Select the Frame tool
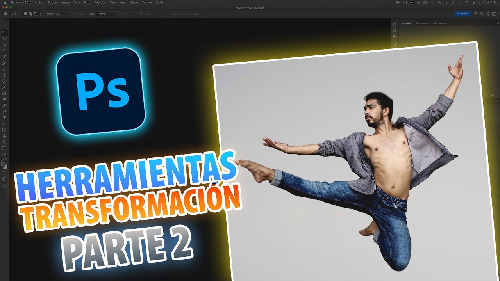The image size is (500, 281). [5, 148]
